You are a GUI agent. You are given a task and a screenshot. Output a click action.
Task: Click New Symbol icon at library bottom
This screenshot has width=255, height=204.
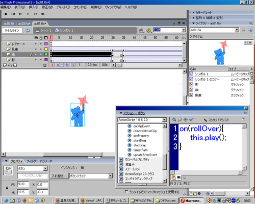tap(191, 193)
